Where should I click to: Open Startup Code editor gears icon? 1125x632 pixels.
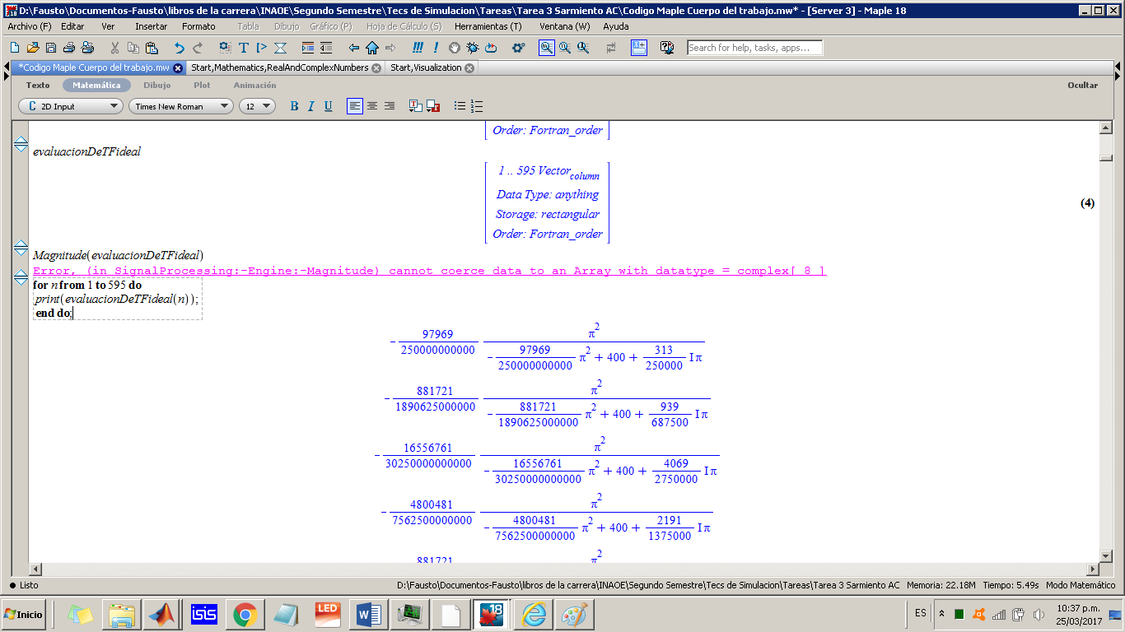(x=518, y=48)
